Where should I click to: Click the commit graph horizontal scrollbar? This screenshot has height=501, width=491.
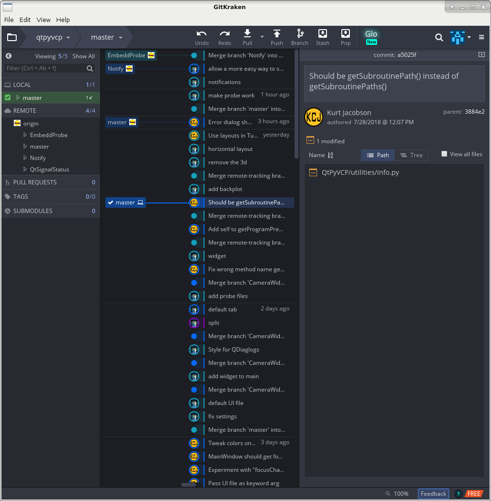(188, 485)
